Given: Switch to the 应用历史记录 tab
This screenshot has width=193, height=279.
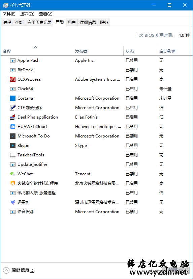Looking at the screenshot, I should 39,22.
